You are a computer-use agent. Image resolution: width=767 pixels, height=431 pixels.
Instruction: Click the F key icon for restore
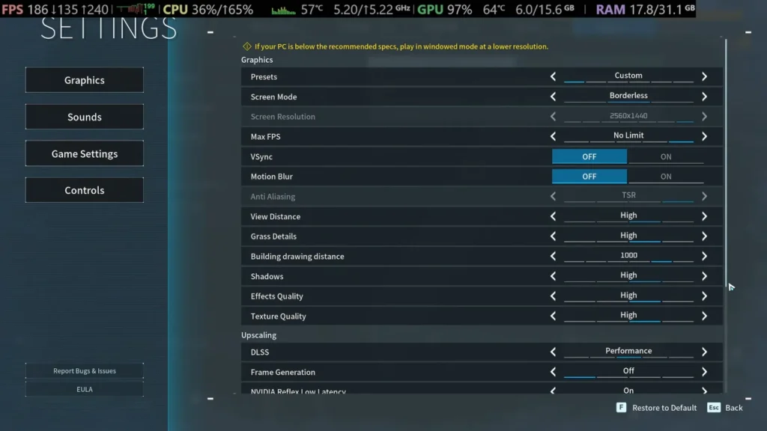point(621,408)
